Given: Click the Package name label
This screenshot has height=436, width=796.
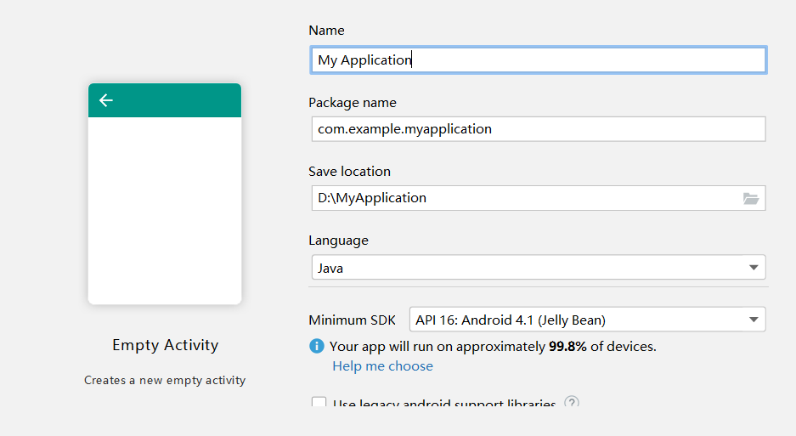Looking at the screenshot, I should pos(352,103).
